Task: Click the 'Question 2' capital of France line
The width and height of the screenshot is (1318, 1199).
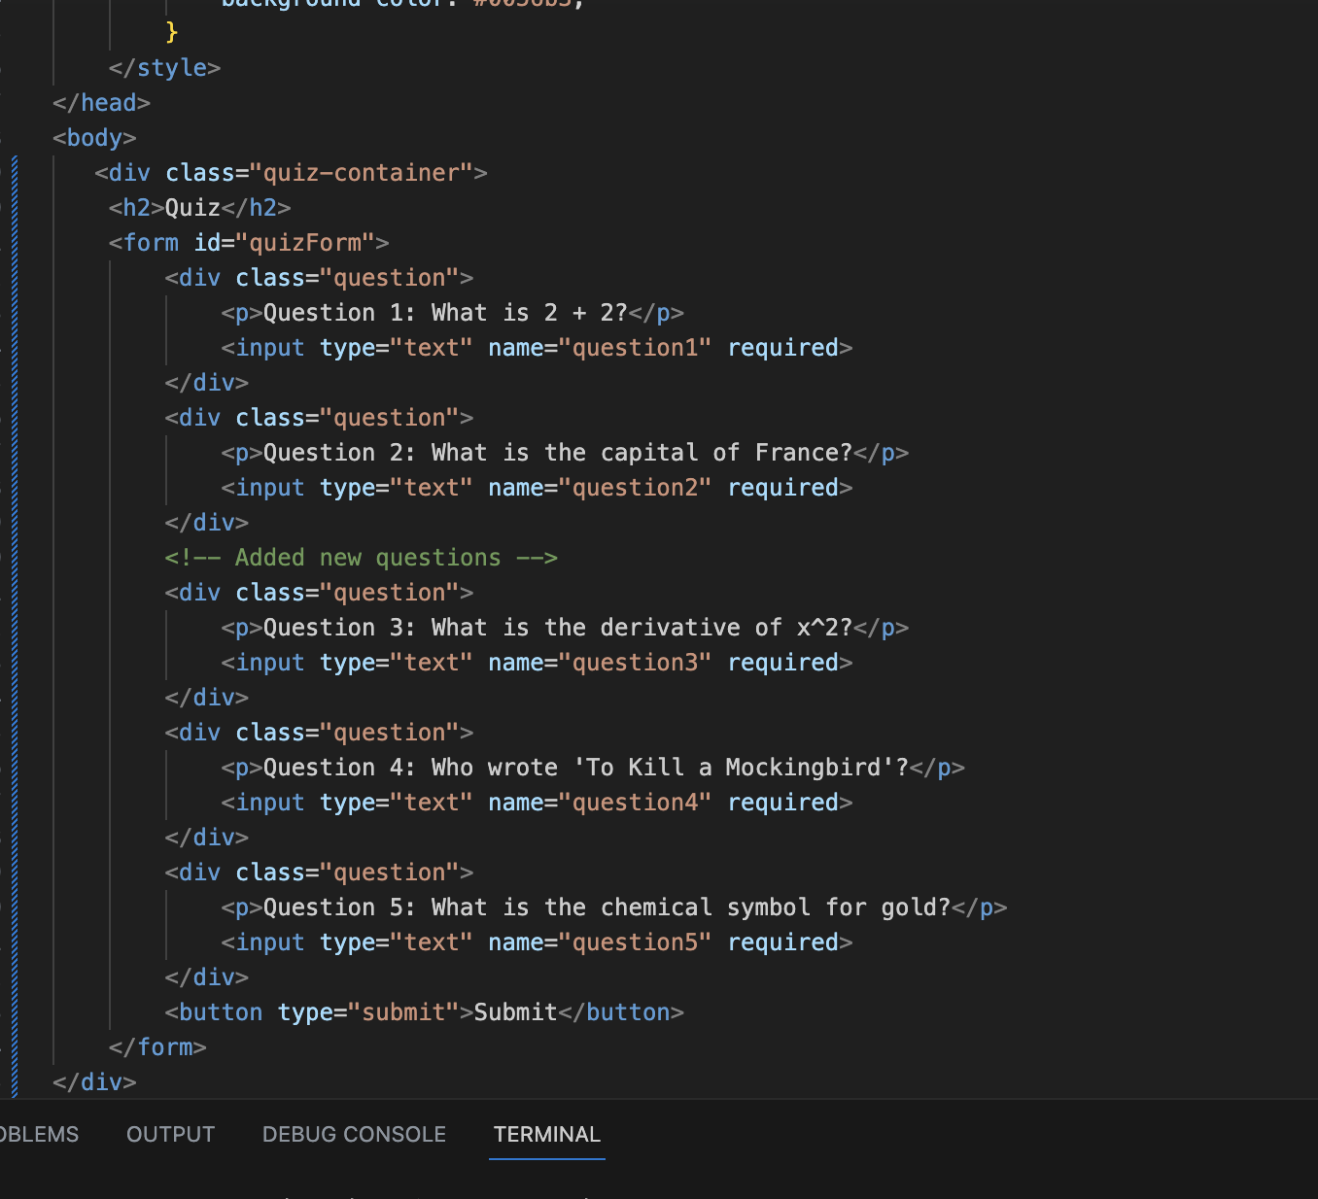Action: (565, 453)
